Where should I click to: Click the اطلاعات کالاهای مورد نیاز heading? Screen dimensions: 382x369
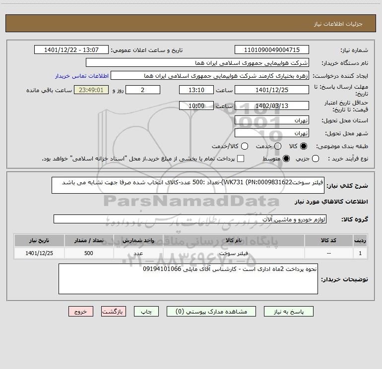pos(331,202)
